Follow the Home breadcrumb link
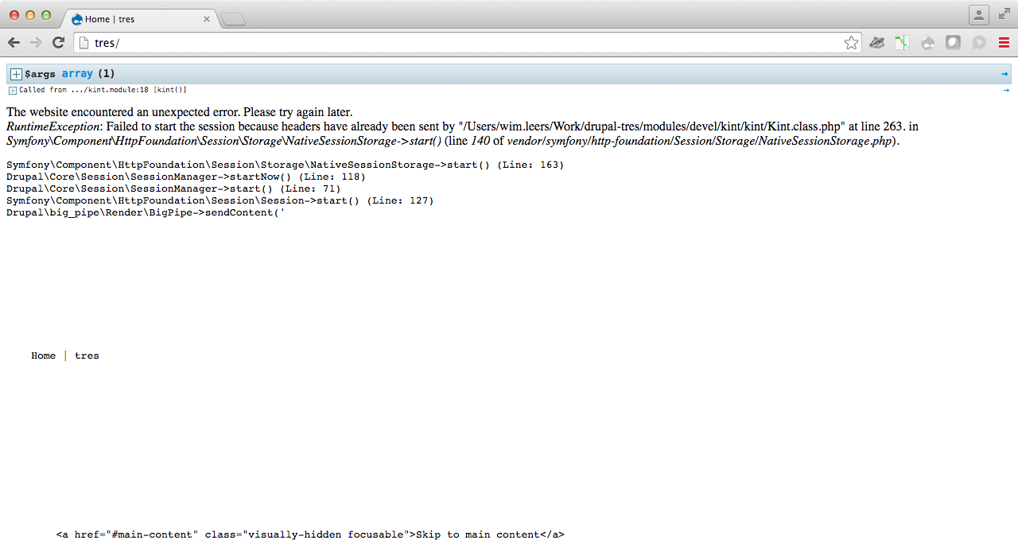Image resolution: width=1018 pixels, height=544 pixels. click(43, 356)
